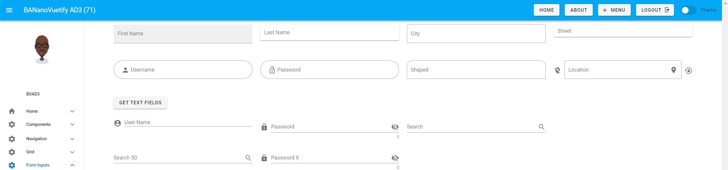
Task: Collapse the Form Inputs sidebar group
Action: tap(72, 165)
